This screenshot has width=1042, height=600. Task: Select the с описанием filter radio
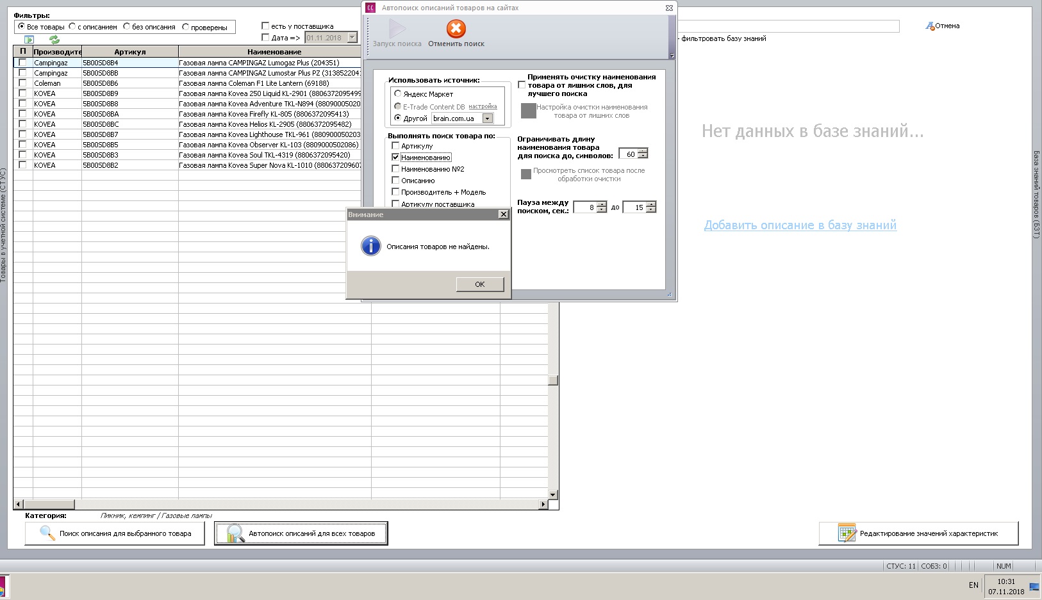(72, 26)
